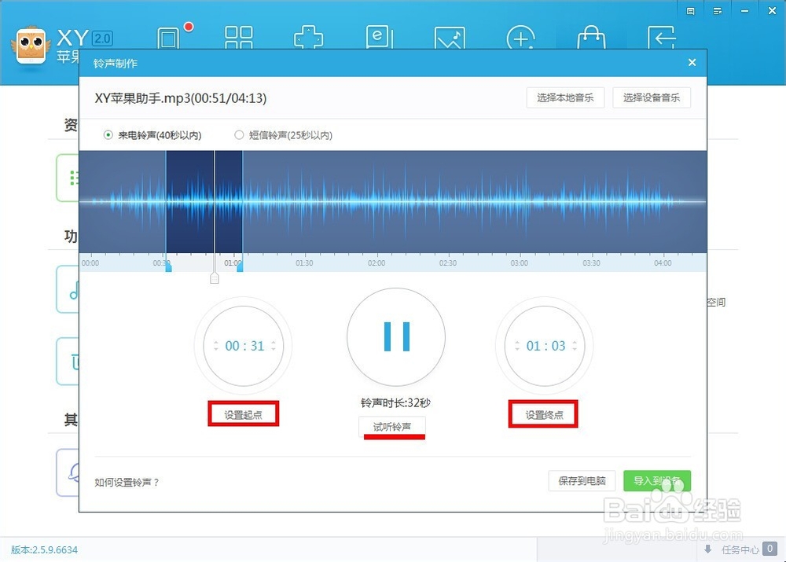Click the waveform near 02:00
786x562 pixels.
(376, 201)
